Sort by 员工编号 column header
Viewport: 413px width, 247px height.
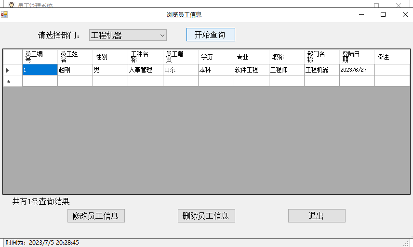[40, 57]
